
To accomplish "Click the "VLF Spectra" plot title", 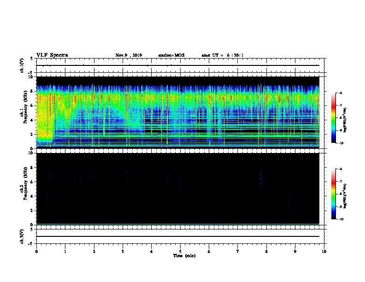I will point(52,55).
